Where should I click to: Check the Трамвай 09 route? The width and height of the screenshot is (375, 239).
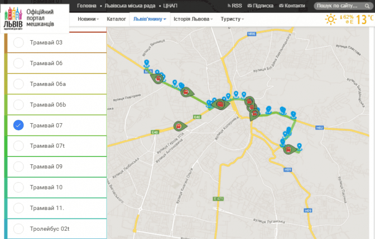[18, 167]
